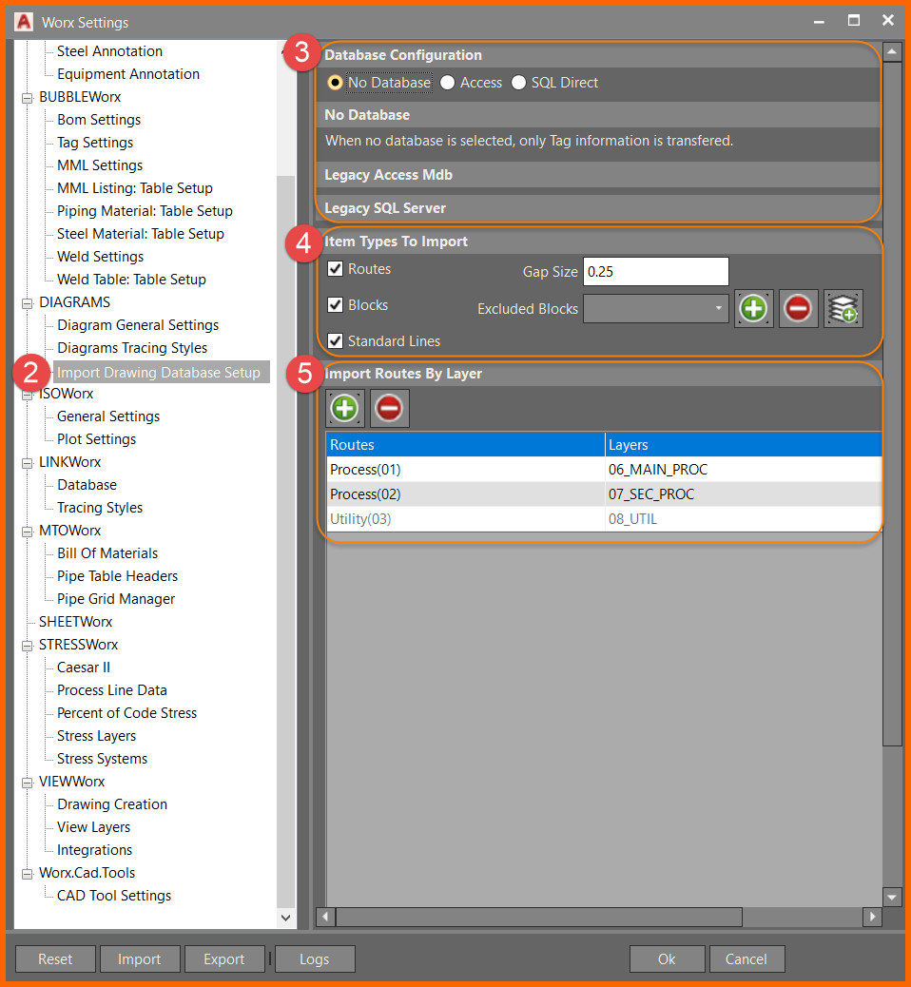
Task: Collapse the MTOWorx tree node
Action: click(x=27, y=532)
